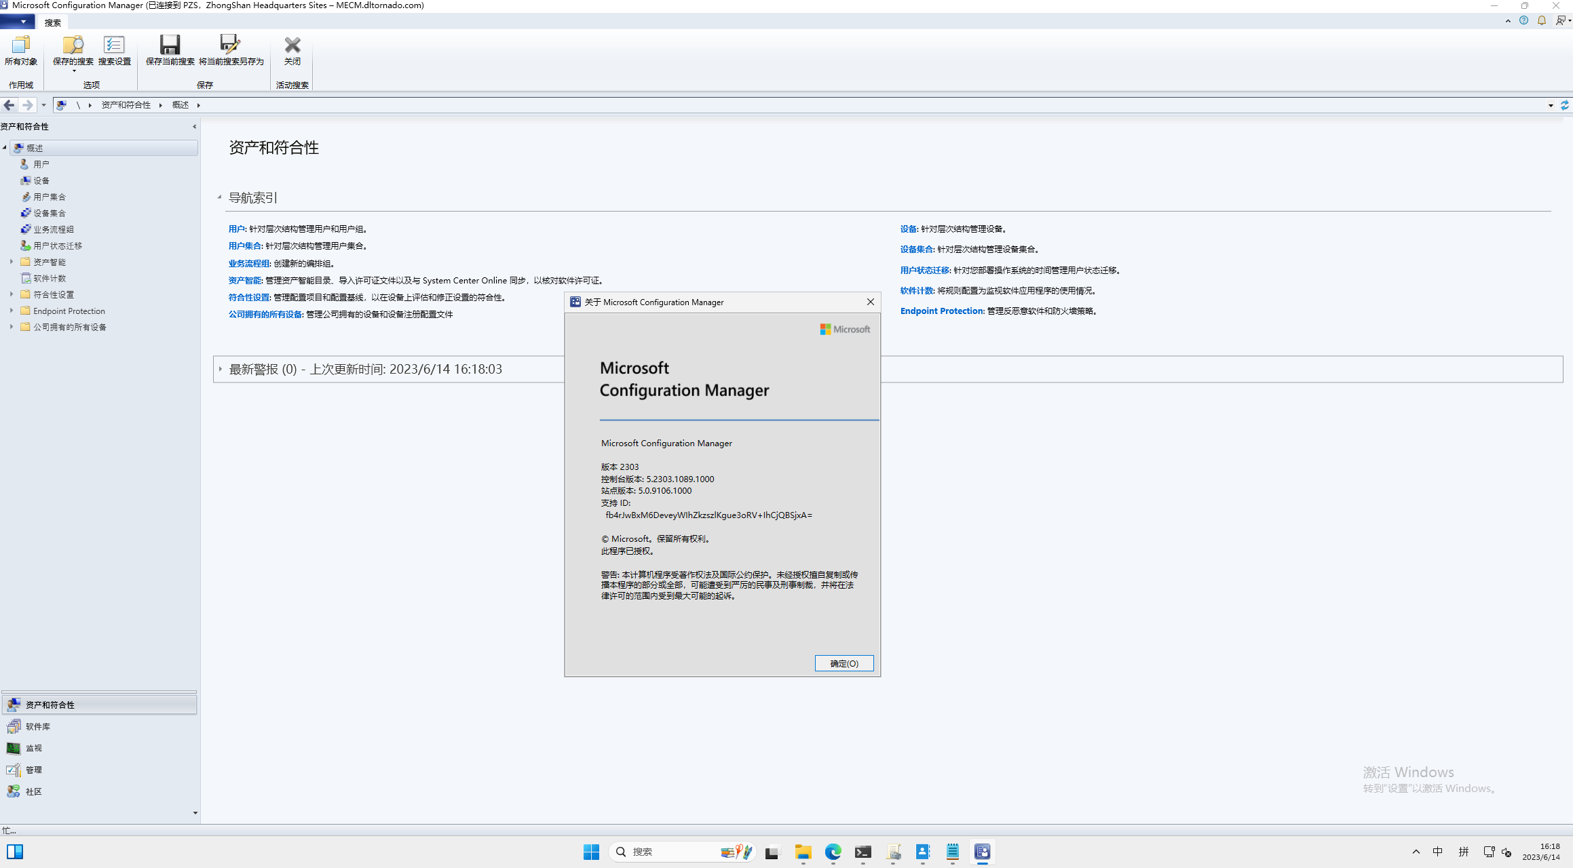This screenshot has height=868, width=1573.
Task: Click the Search Settings ribbon icon
Action: (114, 45)
